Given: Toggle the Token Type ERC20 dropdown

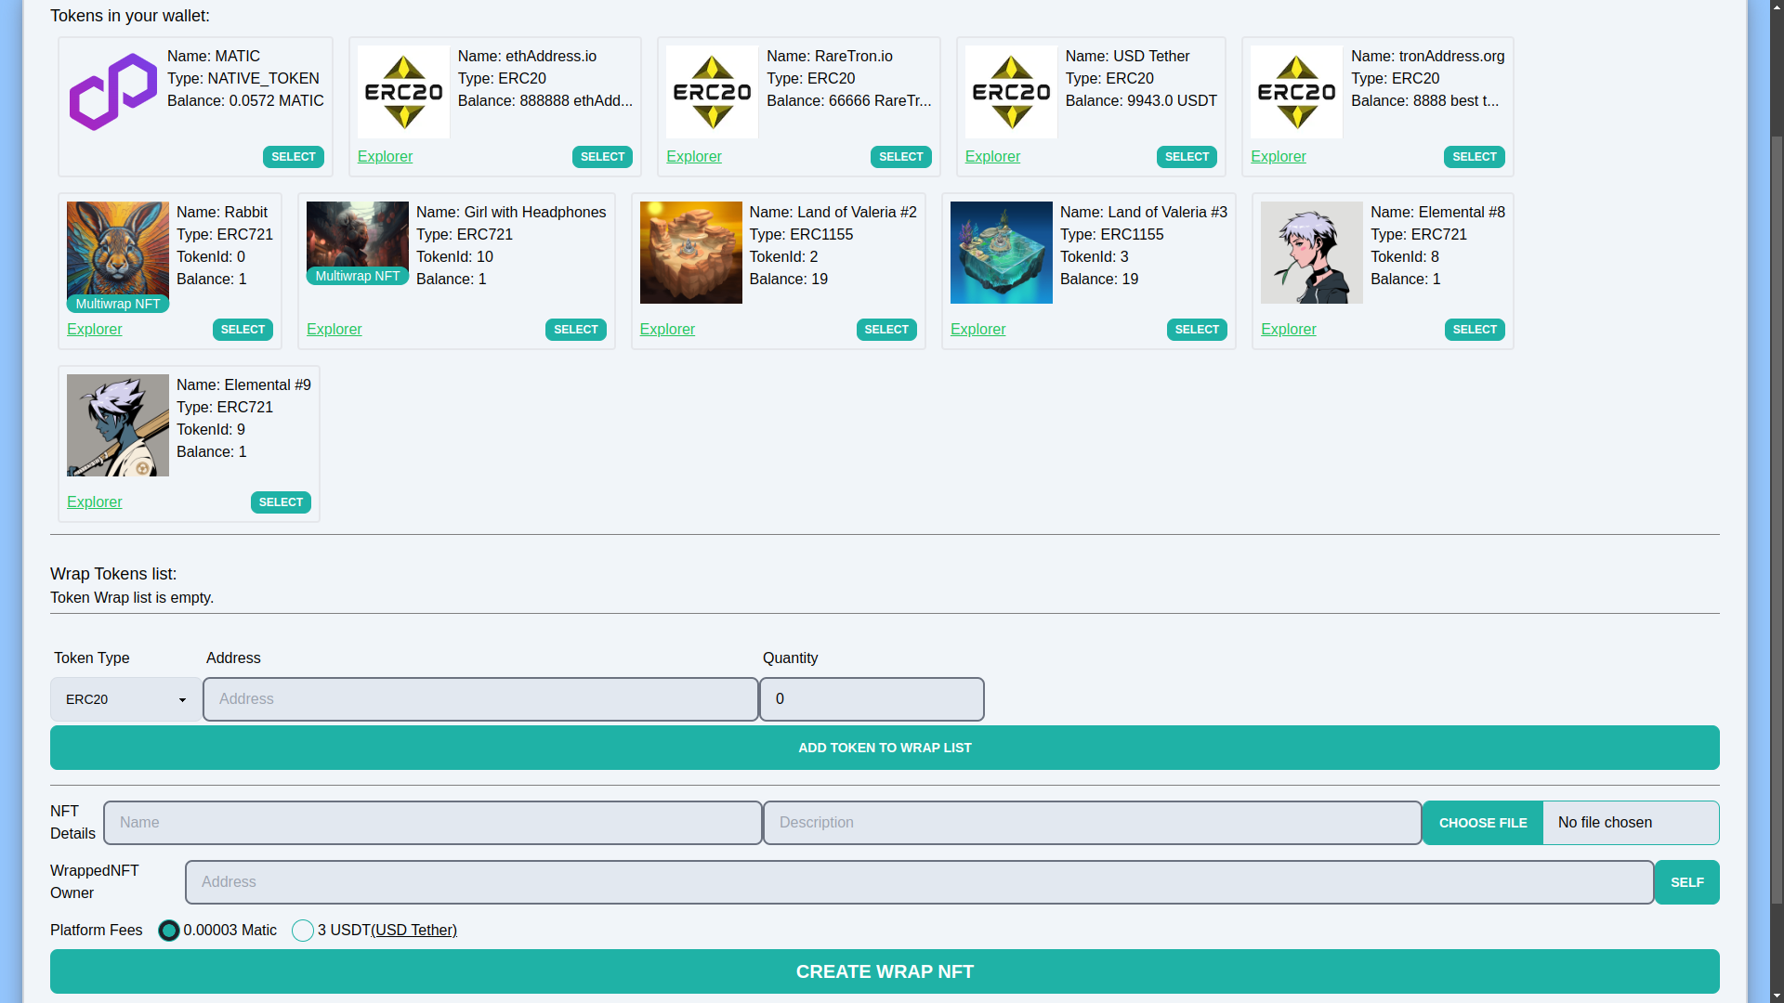Looking at the screenshot, I should point(124,699).
